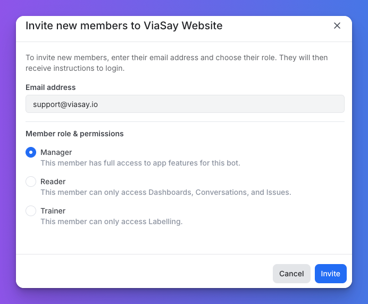The image size is (368, 304).
Task: Click the 'Manager' role label
Action: 56,152
